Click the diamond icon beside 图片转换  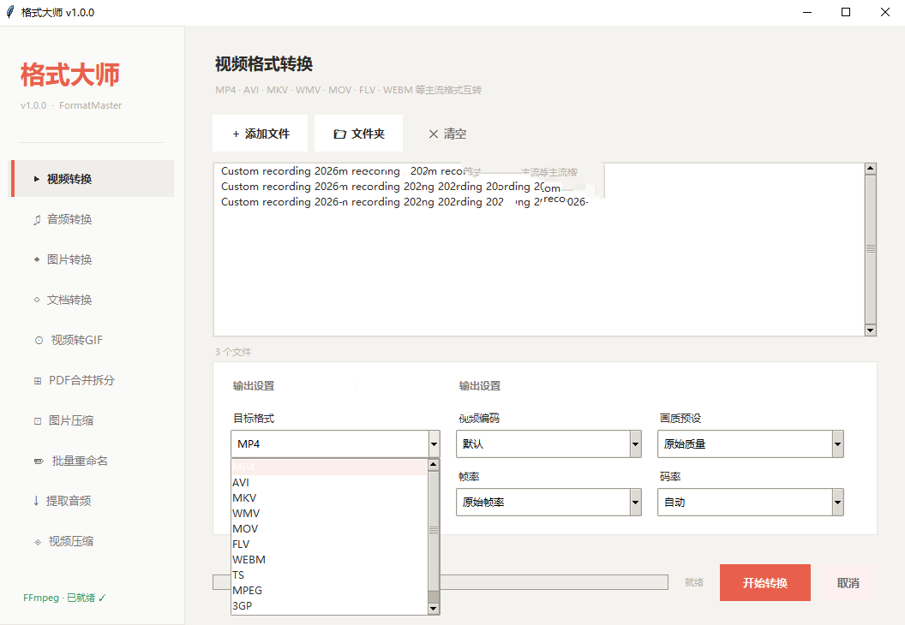coord(37,259)
